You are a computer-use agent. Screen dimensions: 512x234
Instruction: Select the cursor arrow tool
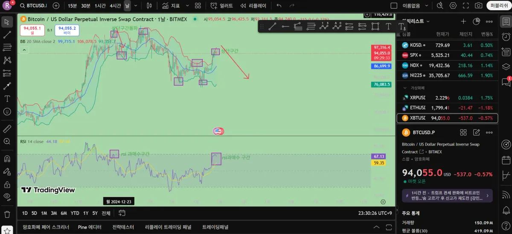click(x=7, y=22)
